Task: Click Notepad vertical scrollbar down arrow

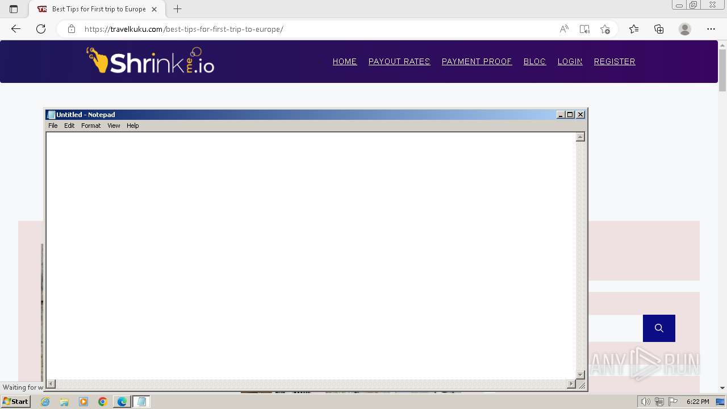Action: coord(580,374)
